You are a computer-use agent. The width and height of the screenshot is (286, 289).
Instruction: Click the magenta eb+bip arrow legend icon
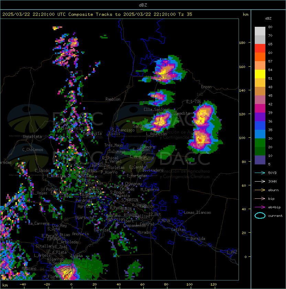260,207
